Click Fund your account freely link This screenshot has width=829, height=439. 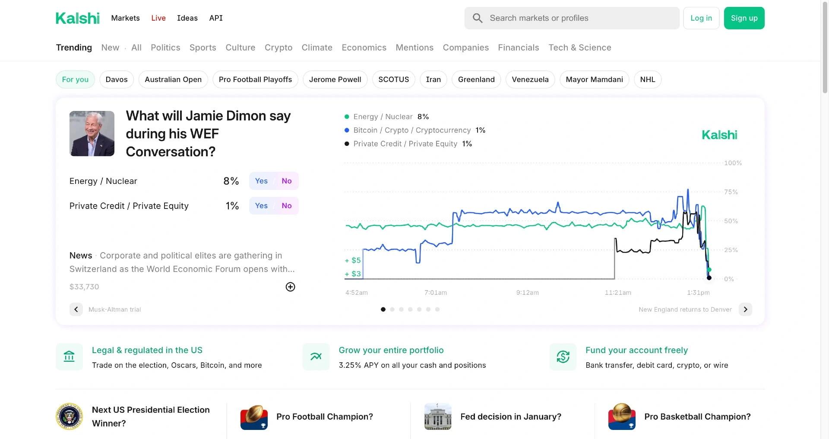[x=636, y=350]
